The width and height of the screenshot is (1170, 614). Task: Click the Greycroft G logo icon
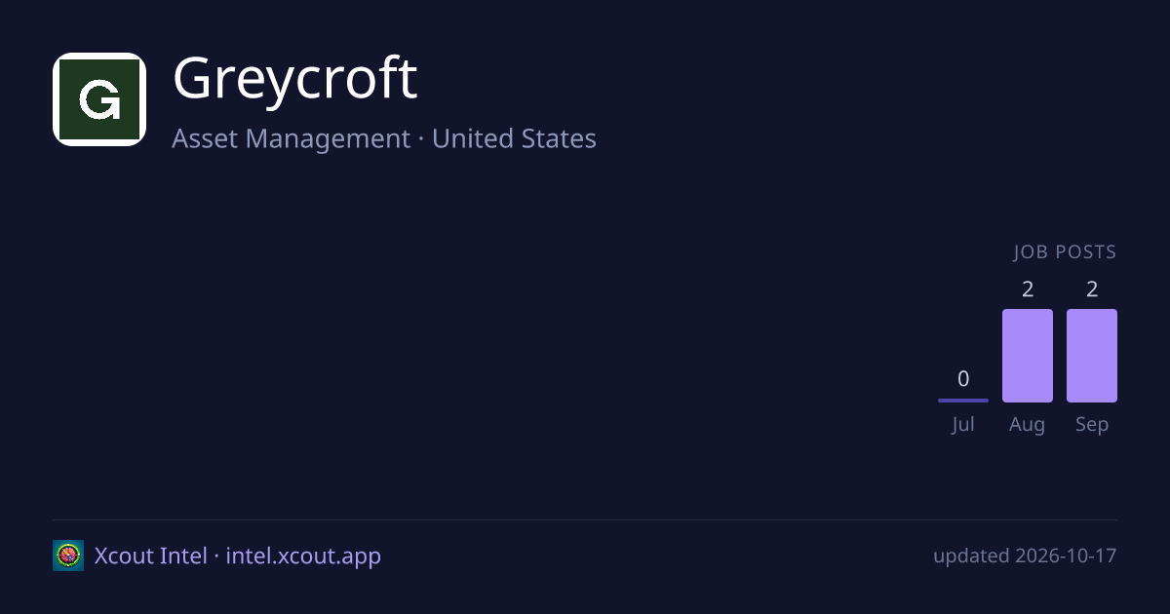coord(99,99)
